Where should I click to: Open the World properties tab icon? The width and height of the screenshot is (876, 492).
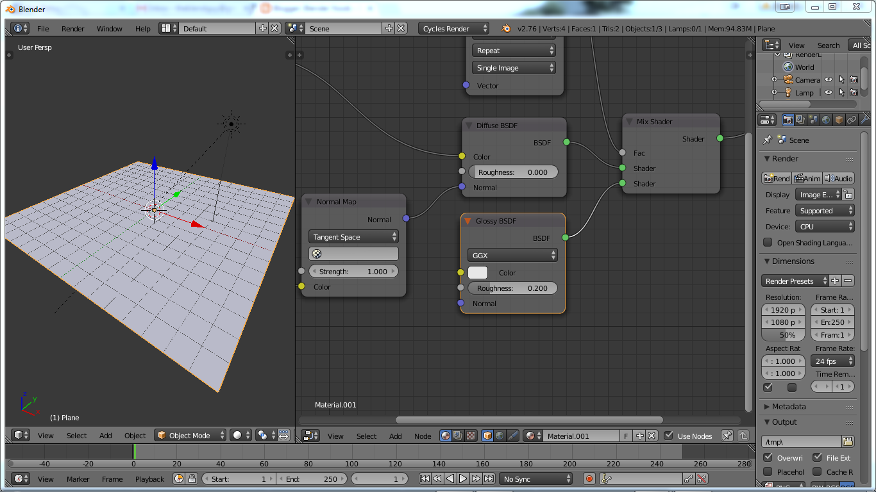coord(826,120)
